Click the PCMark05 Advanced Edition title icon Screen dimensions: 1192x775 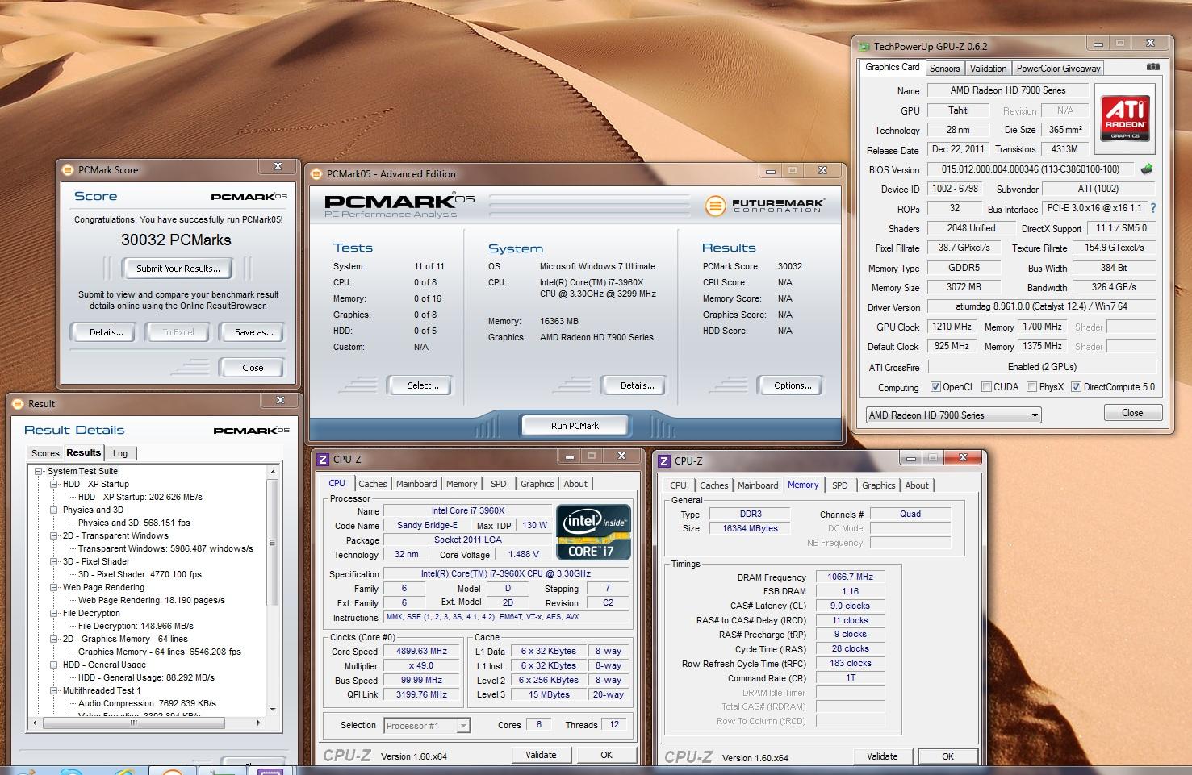tap(316, 174)
